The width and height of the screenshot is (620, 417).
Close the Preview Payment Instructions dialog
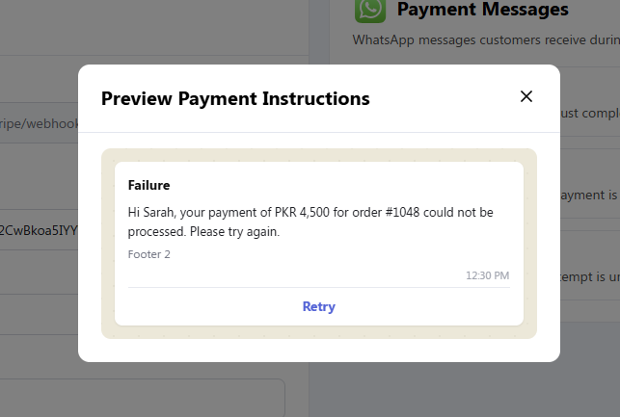click(x=526, y=96)
